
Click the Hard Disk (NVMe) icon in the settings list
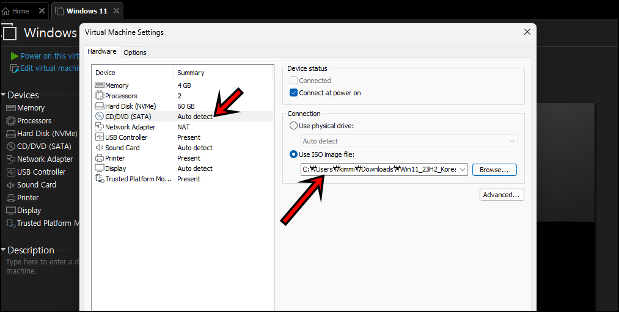pyautogui.click(x=100, y=106)
